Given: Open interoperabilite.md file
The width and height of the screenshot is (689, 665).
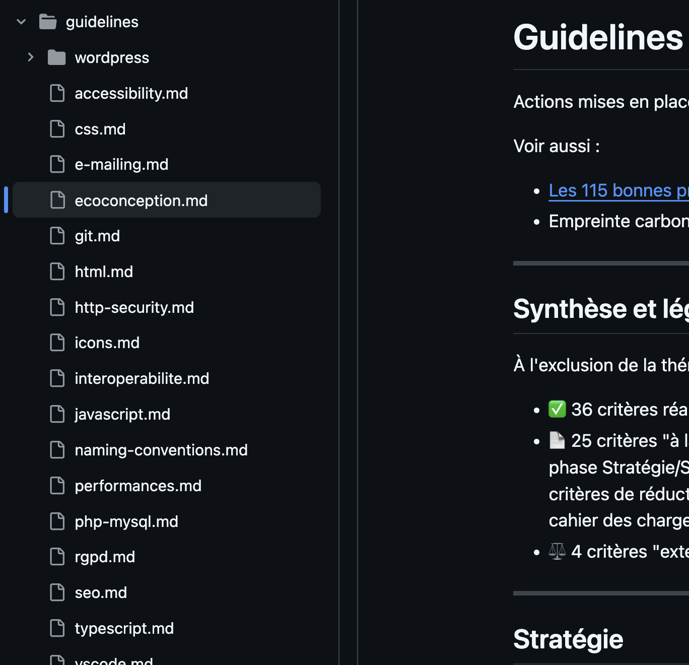Looking at the screenshot, I should point(142,378).
